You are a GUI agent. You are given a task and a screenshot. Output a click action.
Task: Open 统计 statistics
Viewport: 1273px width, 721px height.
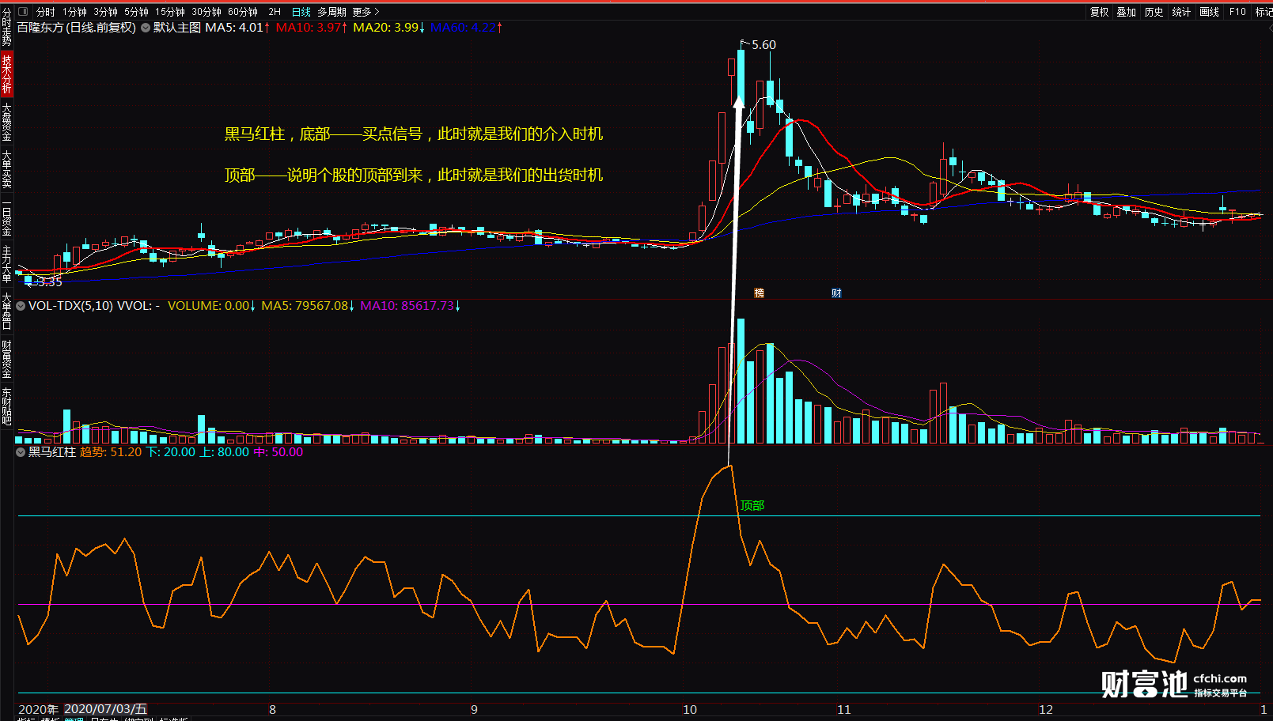pyautogui.click(x=1181, y=12)
